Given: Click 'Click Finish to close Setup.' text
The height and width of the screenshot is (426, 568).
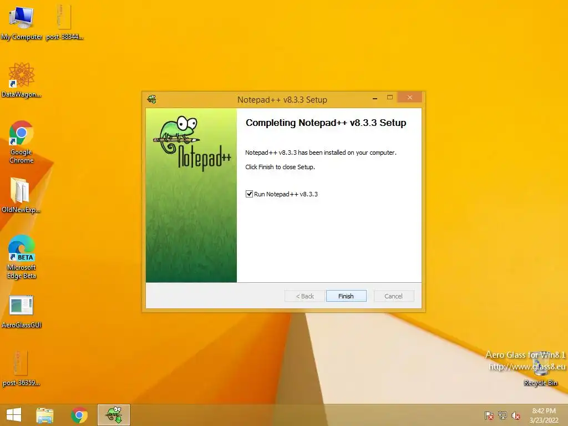Looking at the screenshot, I should pos(280,167).
